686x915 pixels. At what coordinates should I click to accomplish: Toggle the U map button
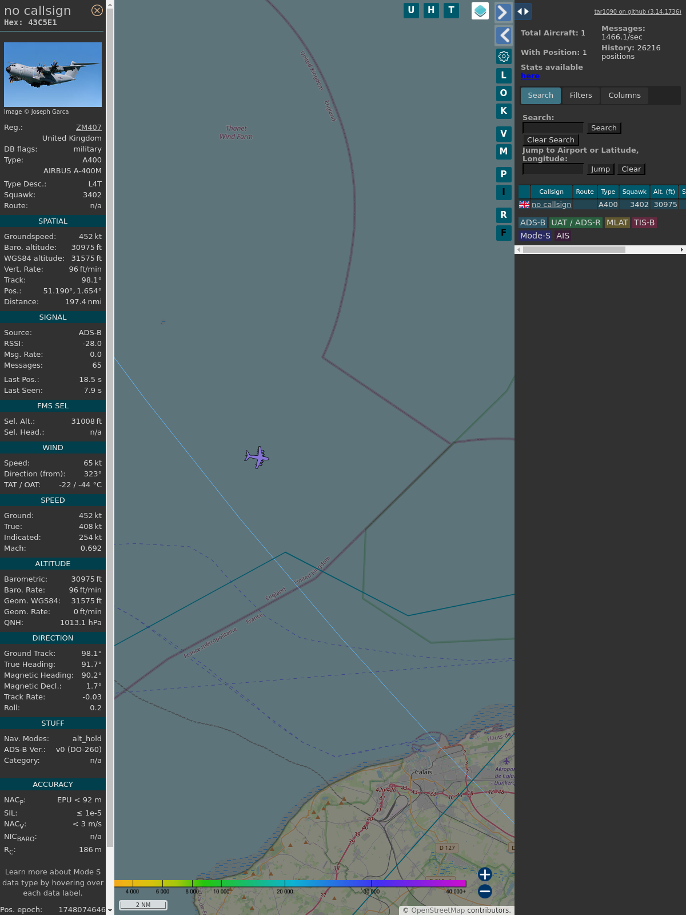tap(411, 10)
